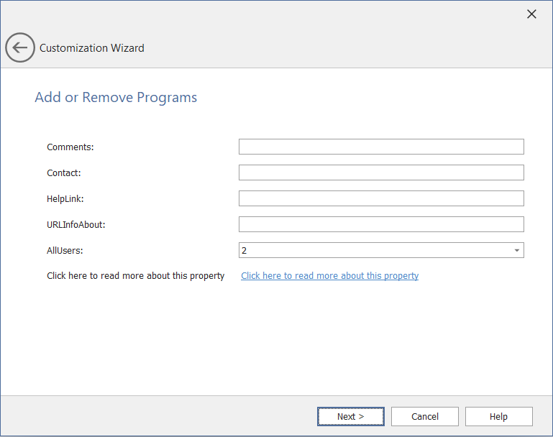Screen dimensions: 553x437
Task: Cancel the wizard with the Cancel button
Action: point(425,416)
